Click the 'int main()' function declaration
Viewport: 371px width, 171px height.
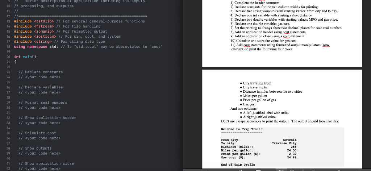click(x=25, y=57)
